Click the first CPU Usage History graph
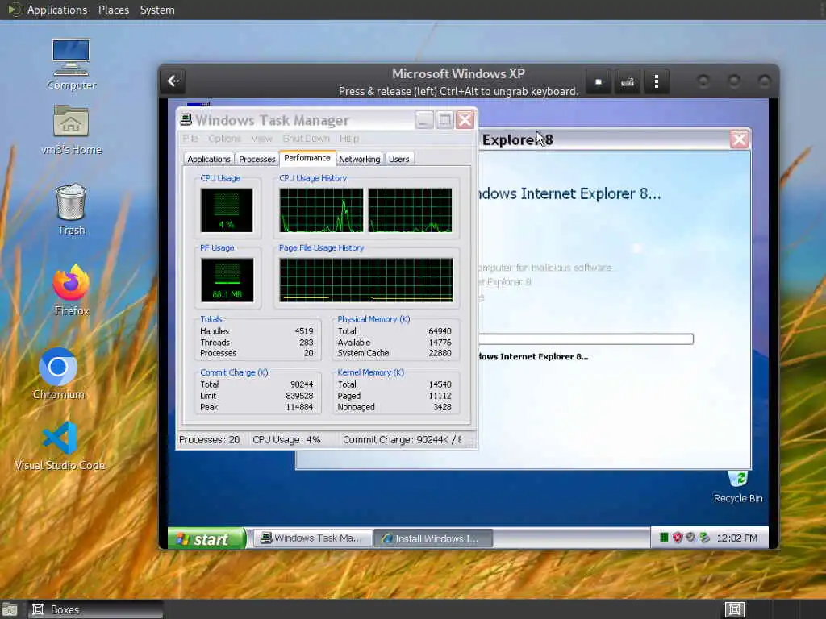826x619 pixels. tap(321, 210)
